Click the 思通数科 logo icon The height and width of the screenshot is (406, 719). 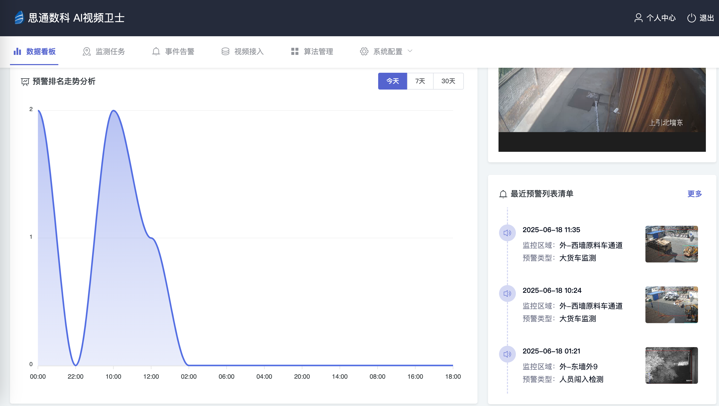pyautogui.click(x=19, y=18)
